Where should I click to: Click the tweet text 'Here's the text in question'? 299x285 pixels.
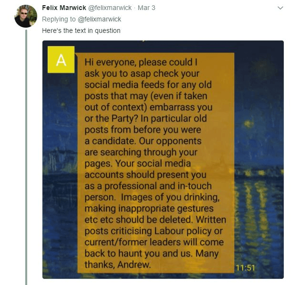82,31
